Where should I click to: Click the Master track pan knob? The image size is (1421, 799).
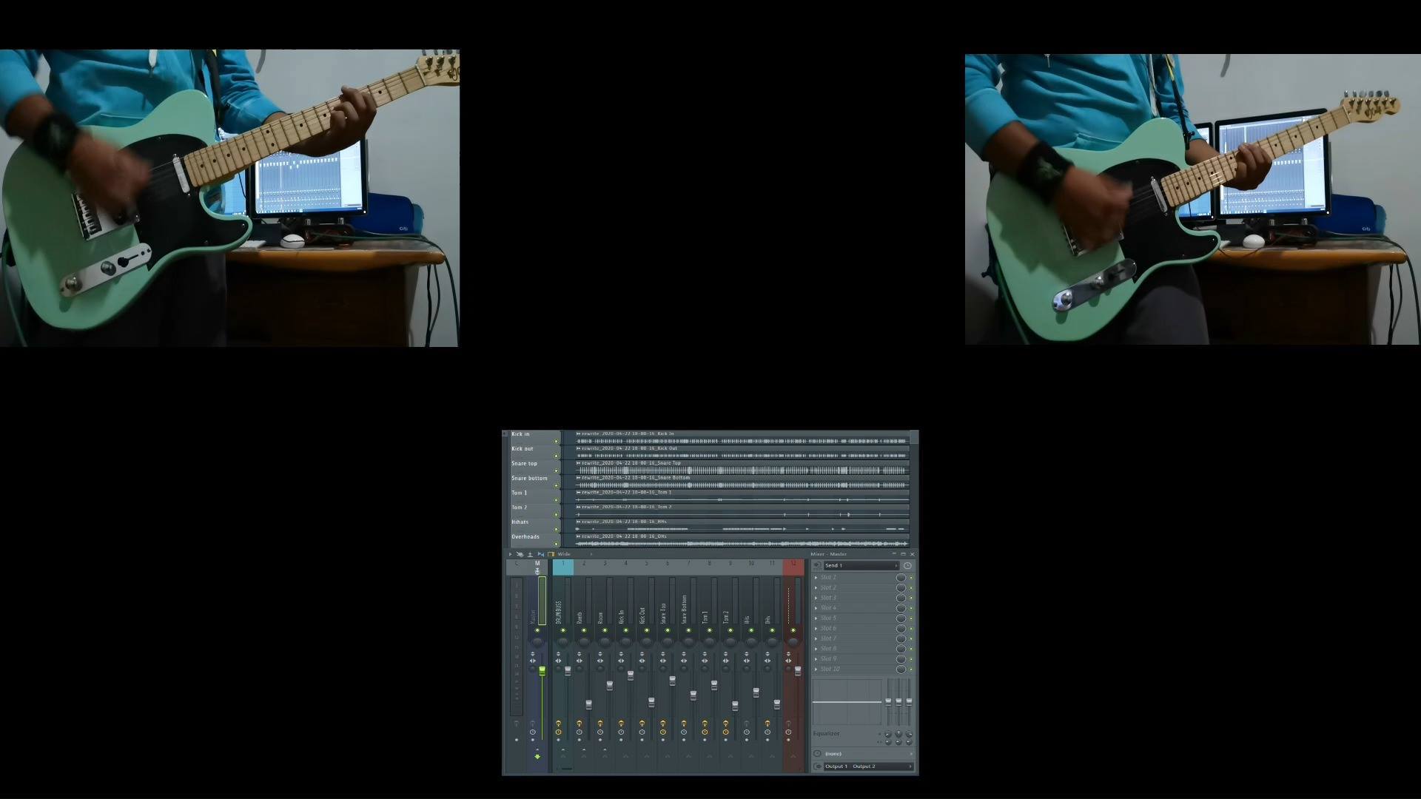coord(537,641)
